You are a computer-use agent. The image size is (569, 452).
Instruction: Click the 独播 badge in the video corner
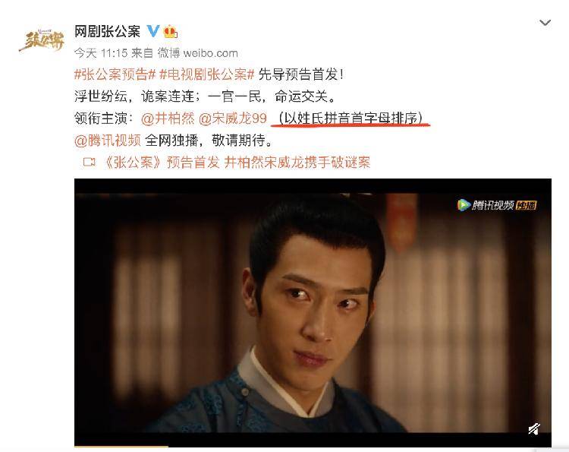[x=527, y=205]
